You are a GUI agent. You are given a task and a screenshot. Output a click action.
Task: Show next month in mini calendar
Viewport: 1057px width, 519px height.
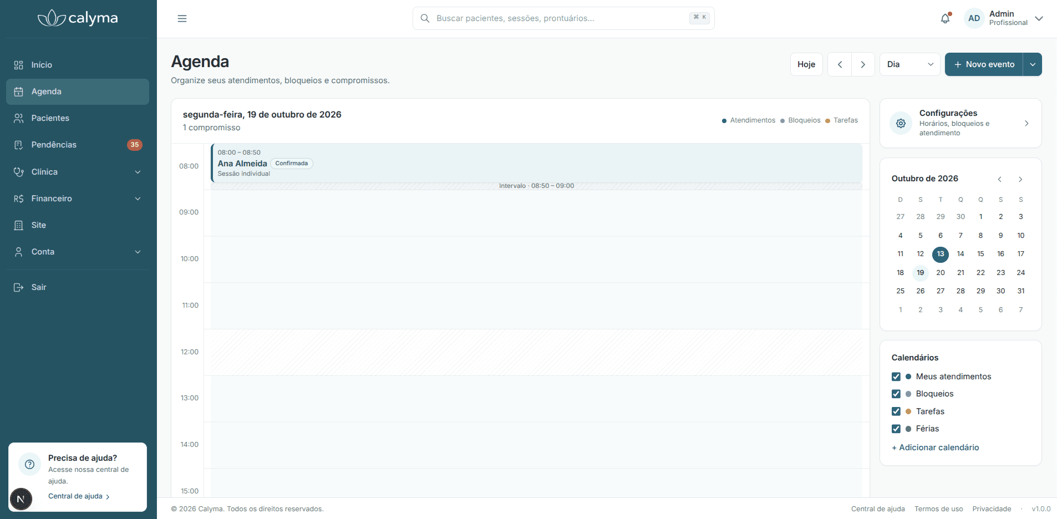tap(1020, 179)
